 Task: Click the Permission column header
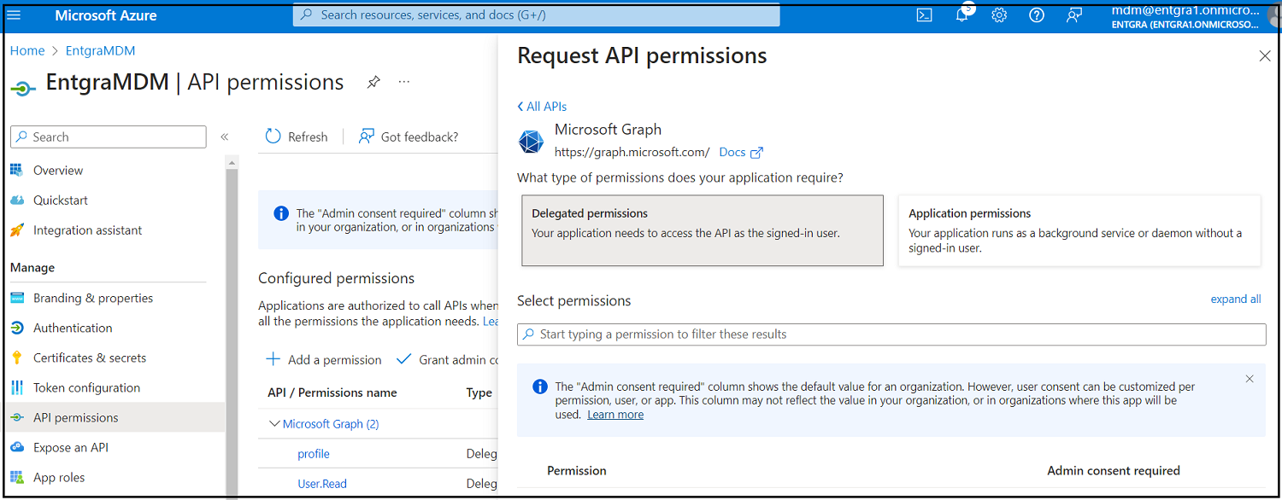577,471
